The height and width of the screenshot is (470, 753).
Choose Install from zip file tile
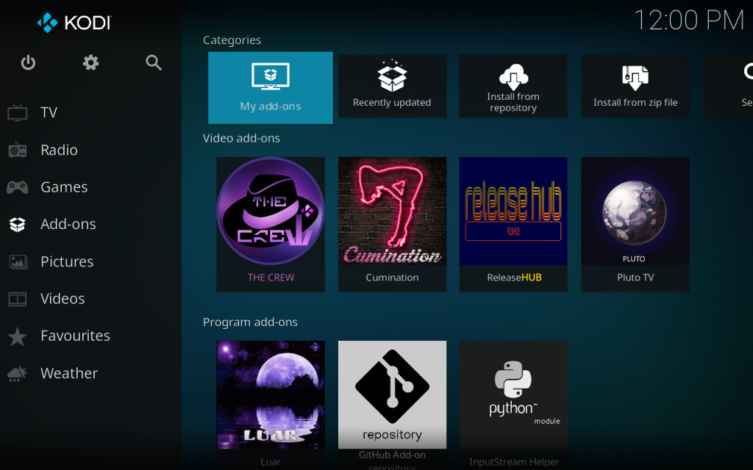tap(635, 87)
